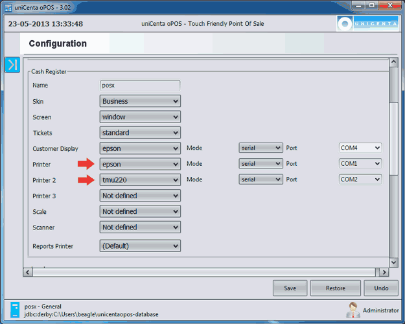Click the Name field containing posx
This screenshot has height=324, width=405.
pos(140,85)
